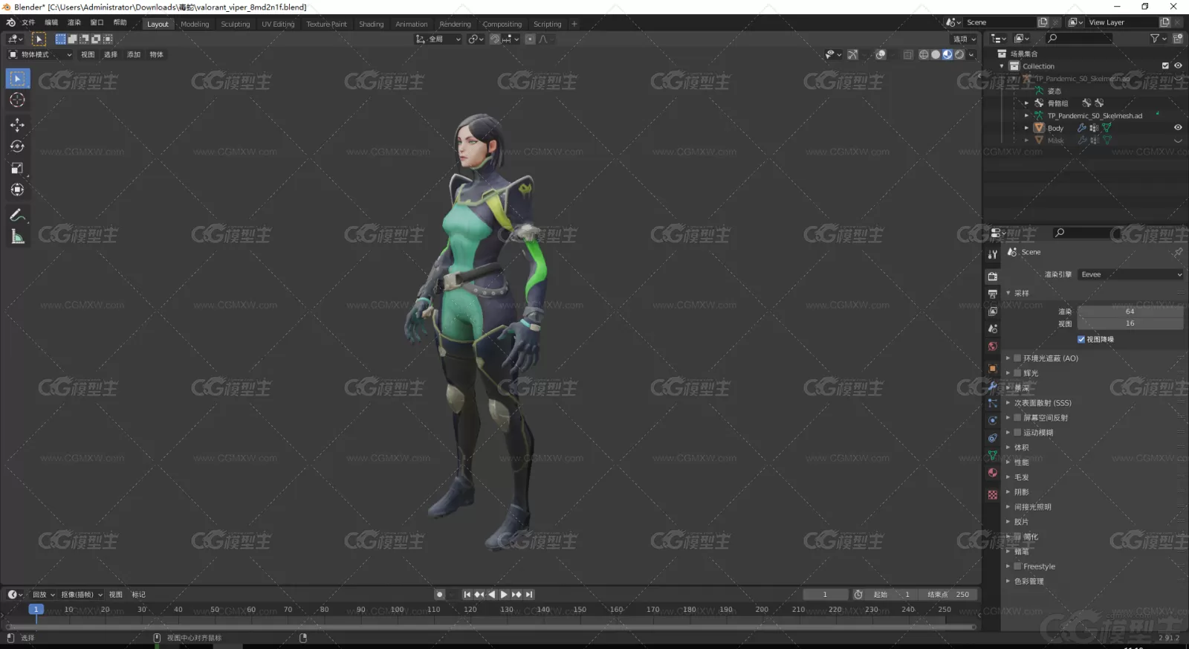
Task: Open the View Layer properties tab icon
Action: pyautogui.click(x=993, y=311)
